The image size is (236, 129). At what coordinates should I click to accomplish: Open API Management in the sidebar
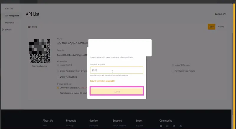click(12, 16)
